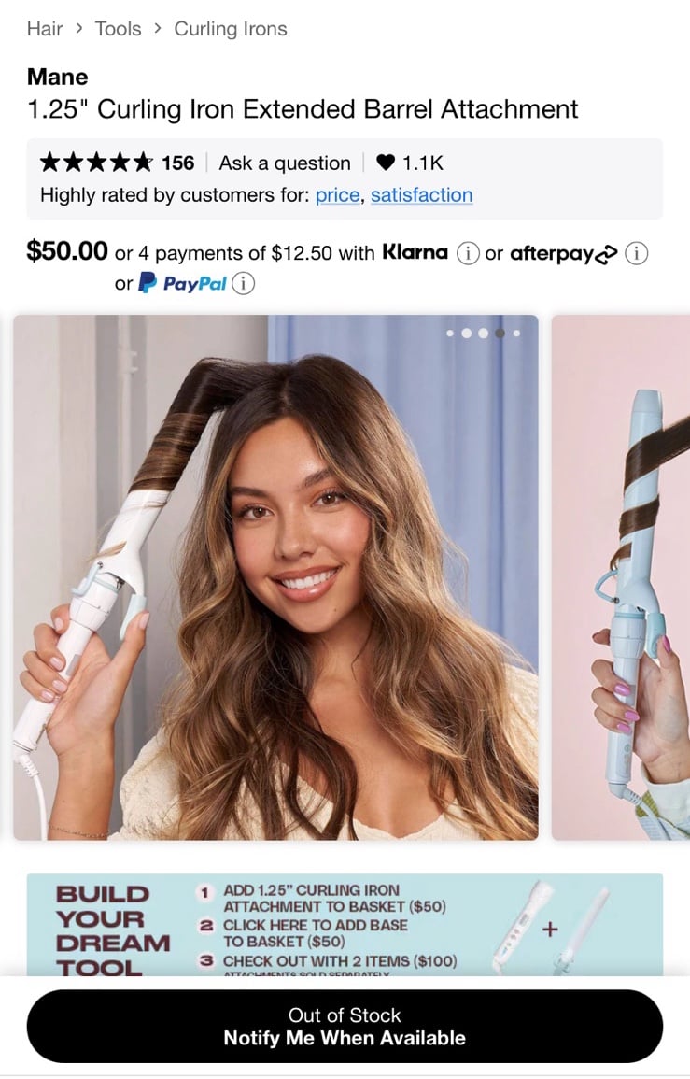Viewport: 690px width, 1079px height.
Task: Tap the heart icon to love product
Action: coord(386,163)
